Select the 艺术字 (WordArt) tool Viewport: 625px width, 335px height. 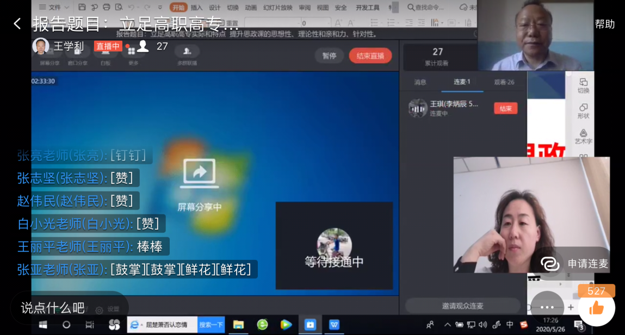pos(584,136)
